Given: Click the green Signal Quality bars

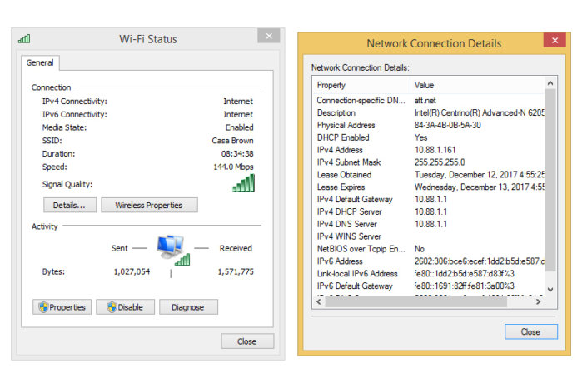Looking at the screenshot, I should pos(243,183).
